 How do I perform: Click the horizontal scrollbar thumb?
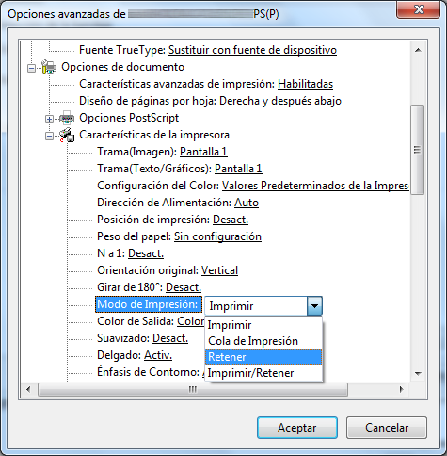[x=193, y=390]
